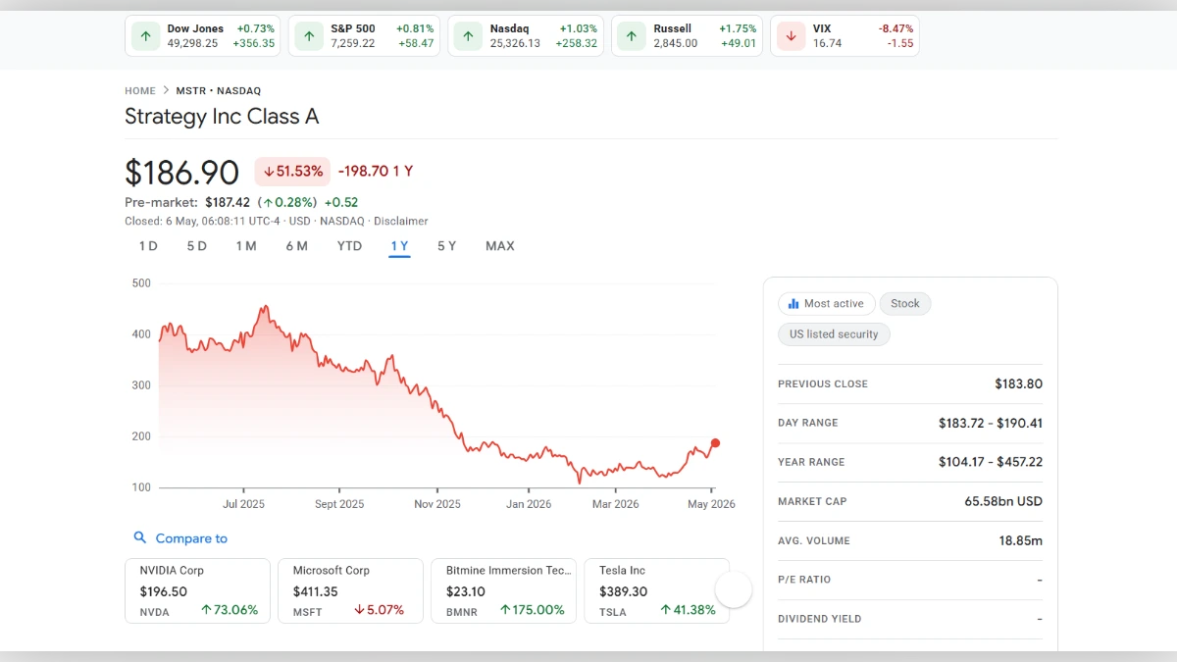The image size is (1177, 662).
Task: Click the Dow Jones green up-arrow icon
Action: pyautogui.click(x=145, y=36)
